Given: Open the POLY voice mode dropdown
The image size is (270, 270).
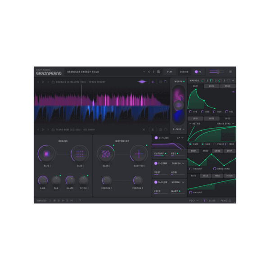Looking at the screenshot, I should click(194, 201).
